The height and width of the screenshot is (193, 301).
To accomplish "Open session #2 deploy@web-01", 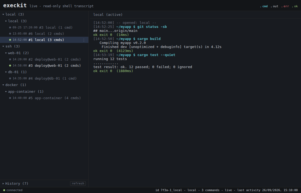I will (44, 59).
